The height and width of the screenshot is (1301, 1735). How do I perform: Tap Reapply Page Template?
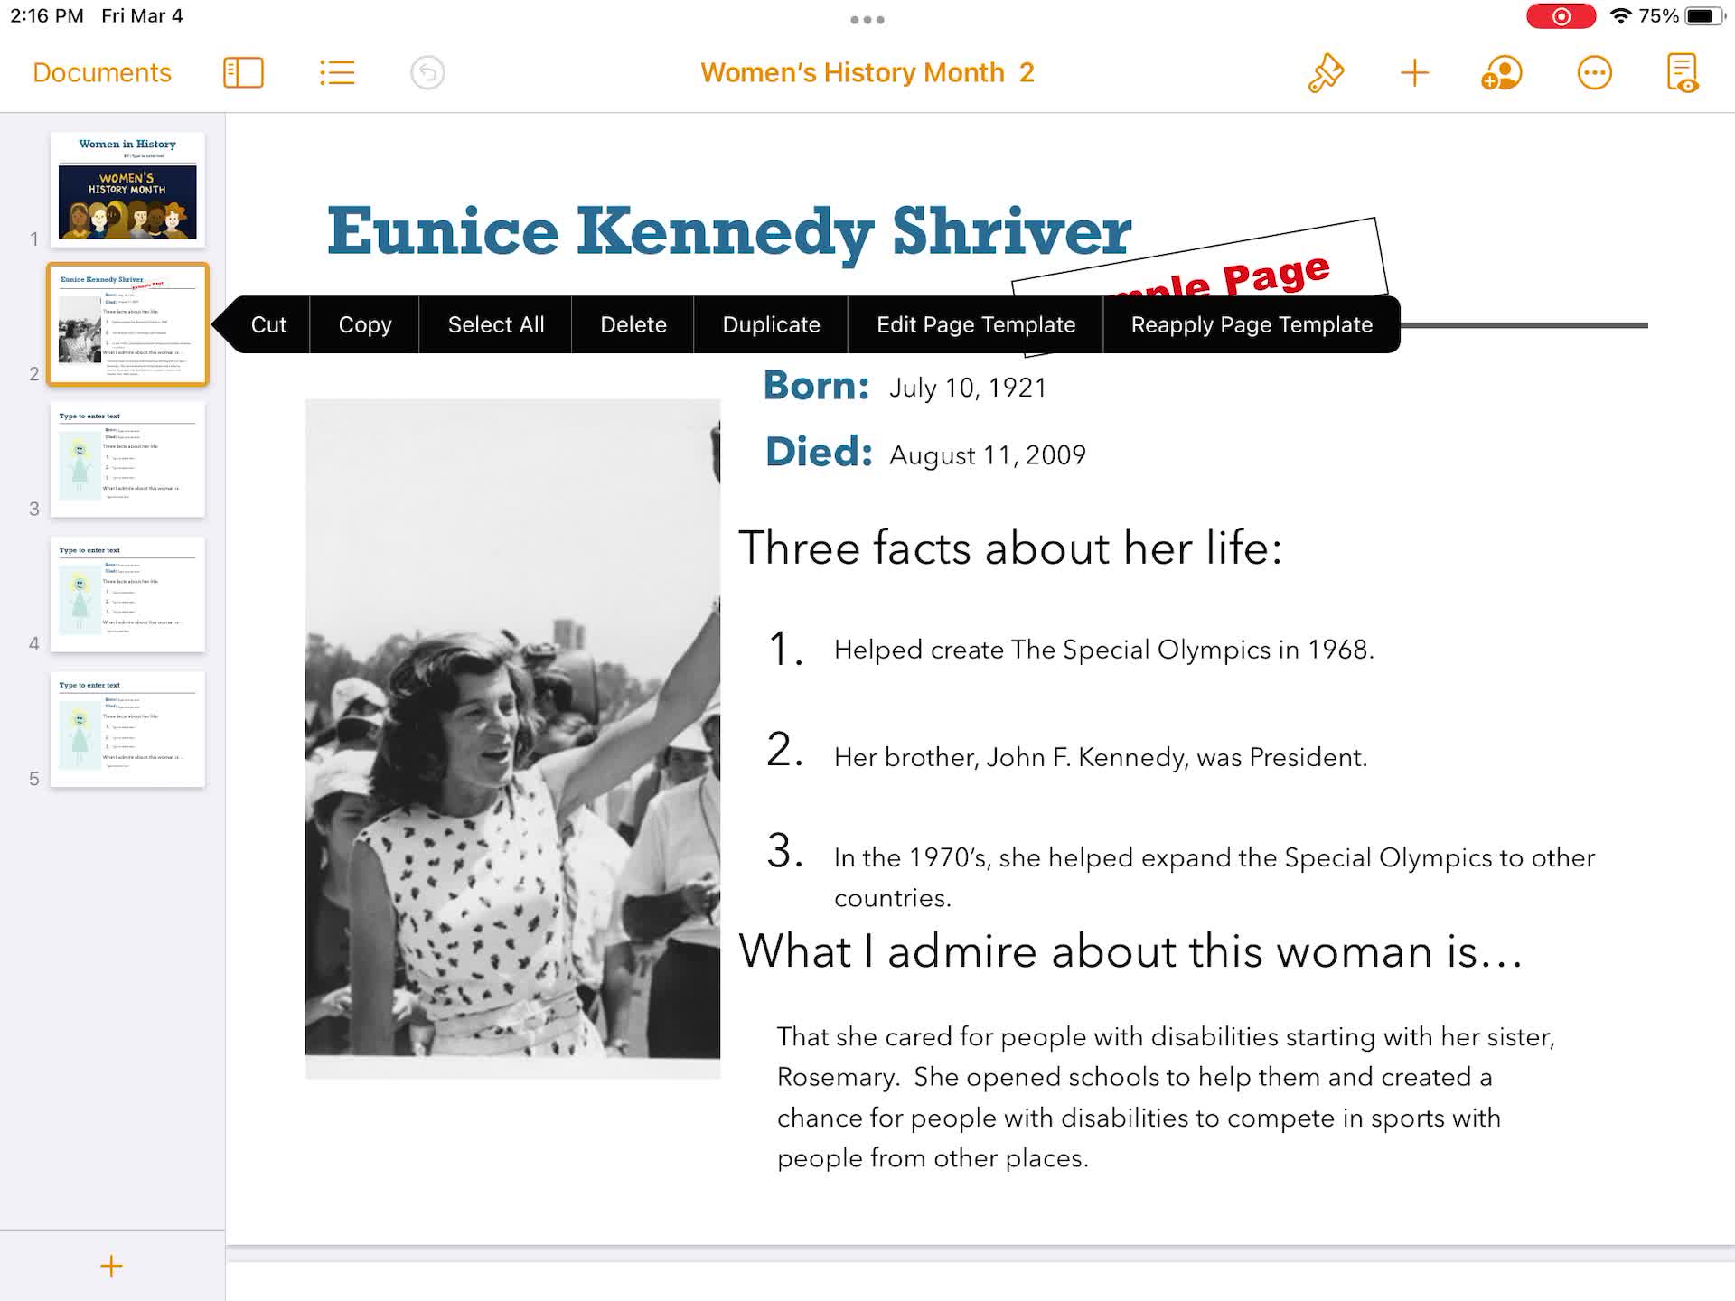pos(1252,324)
